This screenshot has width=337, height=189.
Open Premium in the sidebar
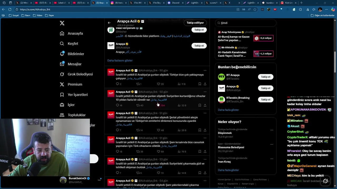pyautogui.click(x=71, y=84)
